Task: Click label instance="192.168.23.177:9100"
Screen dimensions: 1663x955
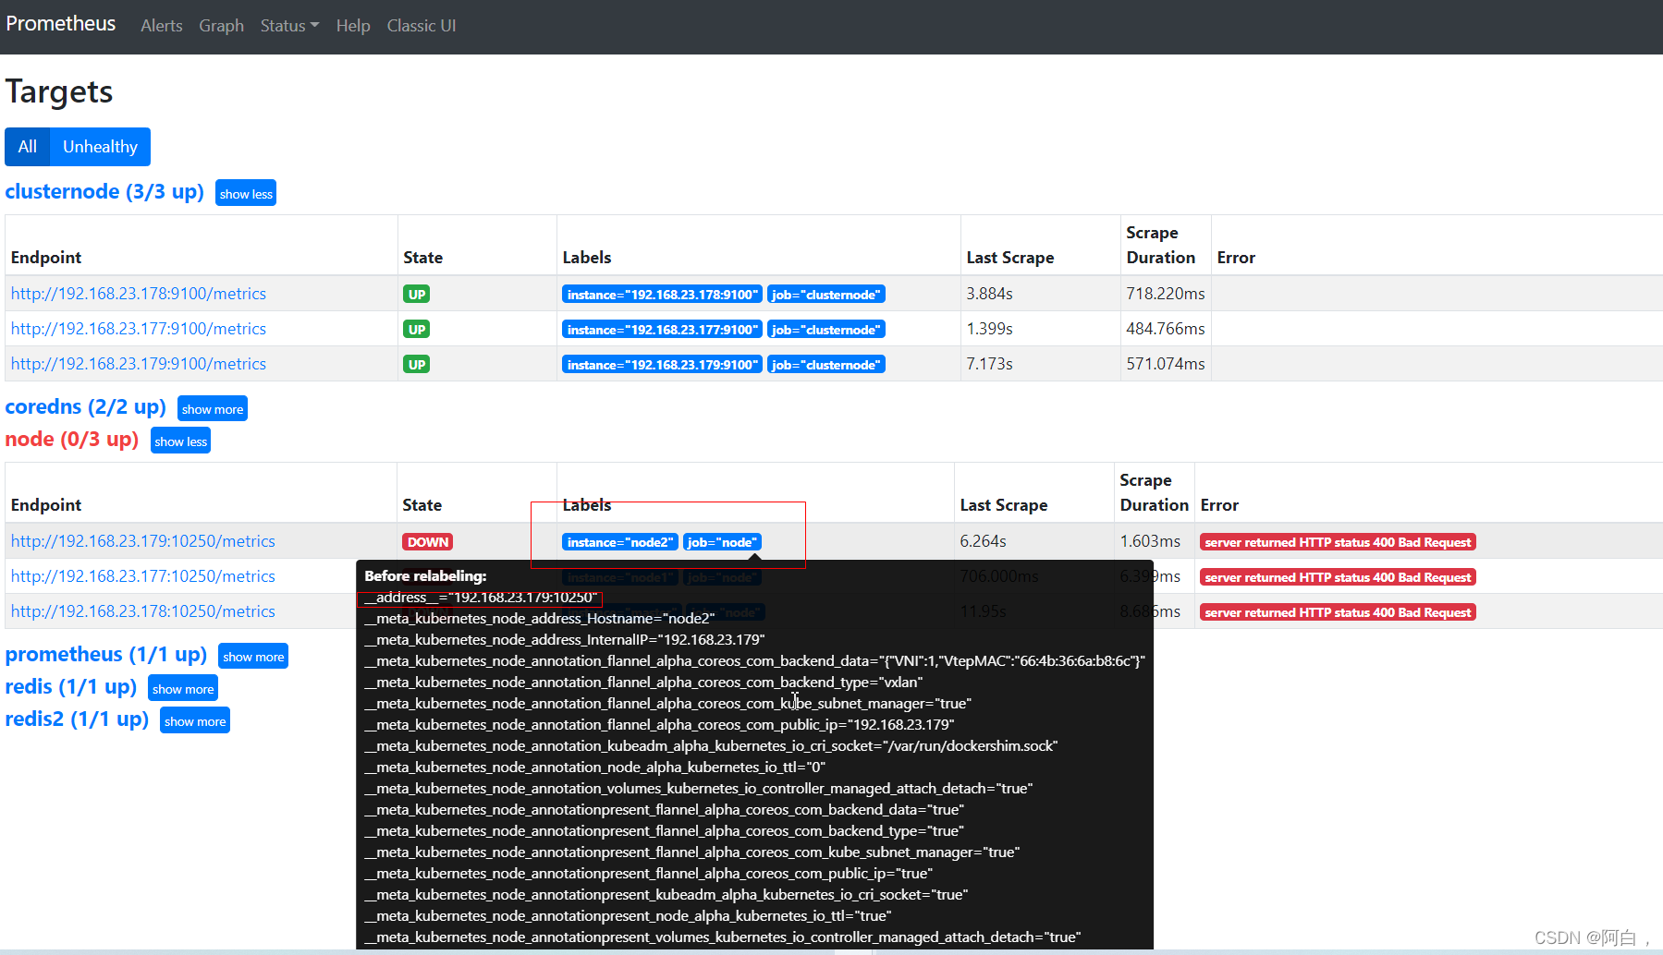Action: 662,330
